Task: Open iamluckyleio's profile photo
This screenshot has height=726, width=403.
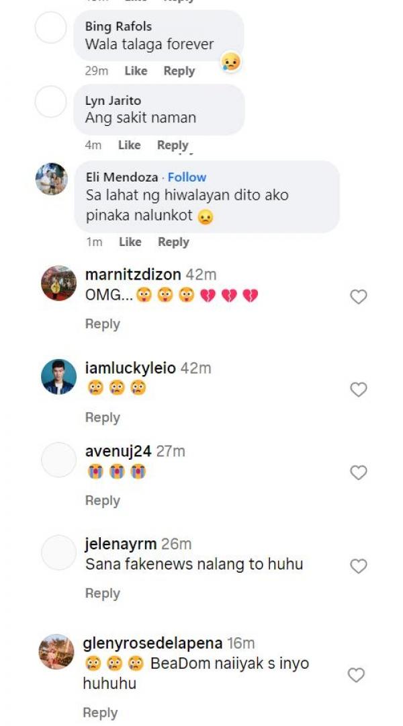Action: [x=58, y=376]
